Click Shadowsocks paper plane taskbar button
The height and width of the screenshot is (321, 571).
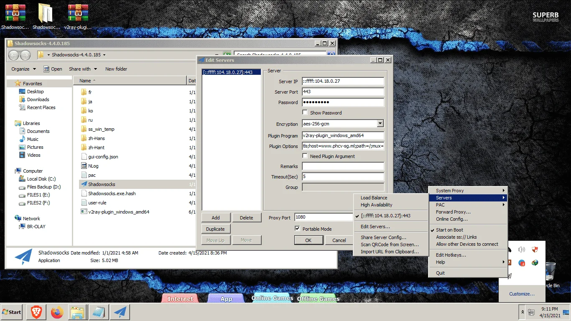(120, 312)
